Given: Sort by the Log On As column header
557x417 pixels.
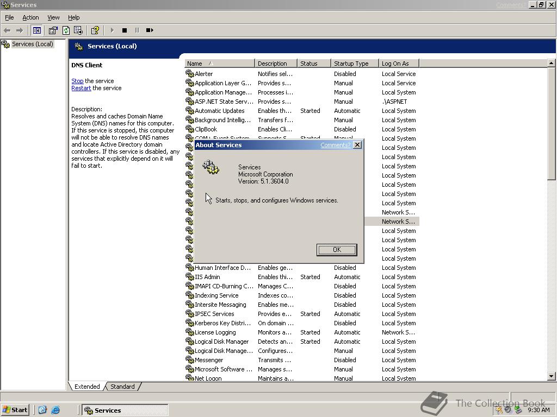Looking at the screenshot, I should point(399,64).
